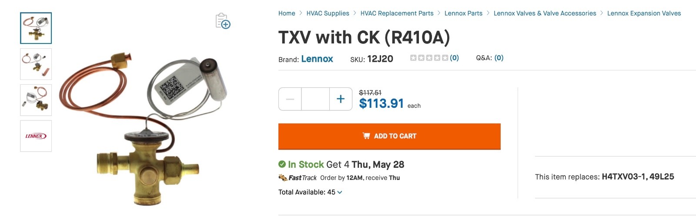
Task: Select the first product thumbnail
Action: pyautogui.click(x=36, y=28)
